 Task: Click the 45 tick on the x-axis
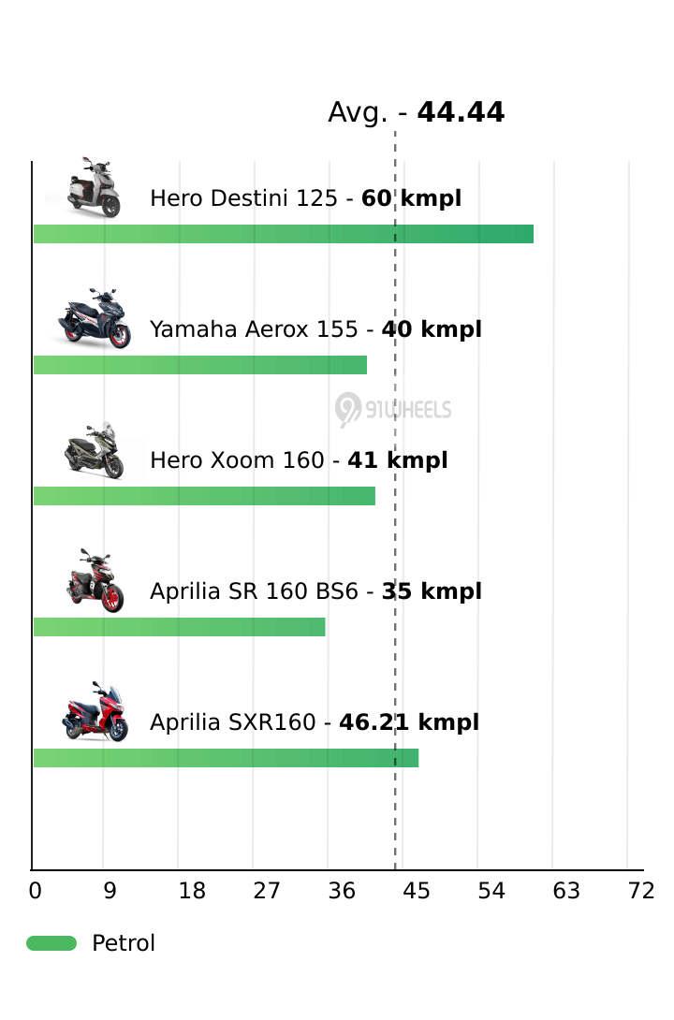pos(417,891)
